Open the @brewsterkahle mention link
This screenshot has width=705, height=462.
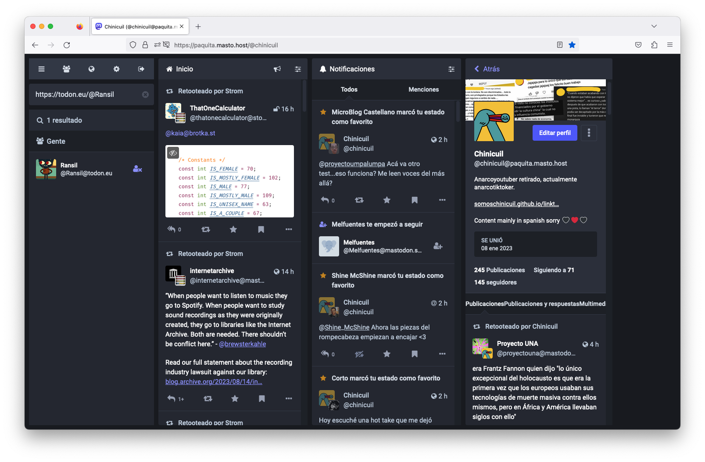coord(243,344)
